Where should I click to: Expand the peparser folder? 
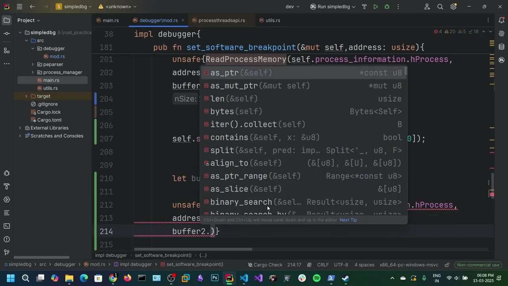click(33, 64)
